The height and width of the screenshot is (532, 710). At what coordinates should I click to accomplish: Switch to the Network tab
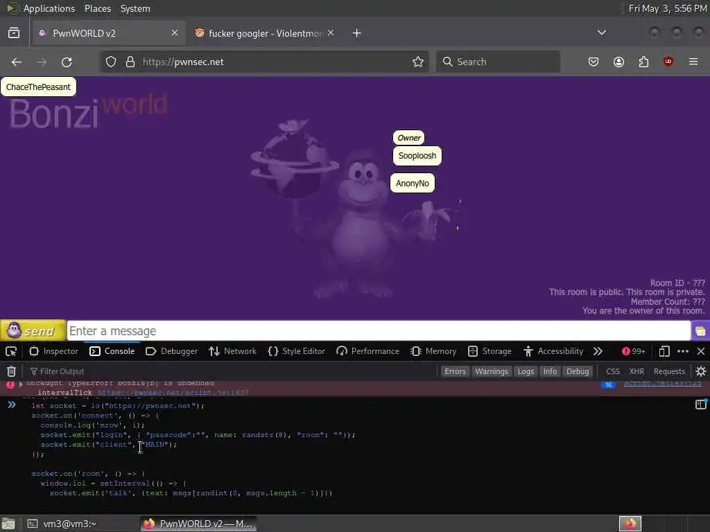[233, 351]
